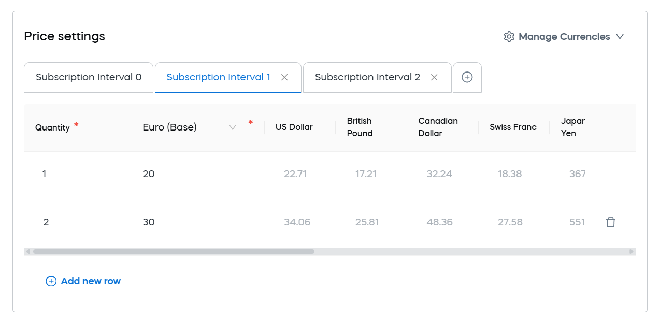Click the left arrow of horizontal scrollbar

[27, 251]
